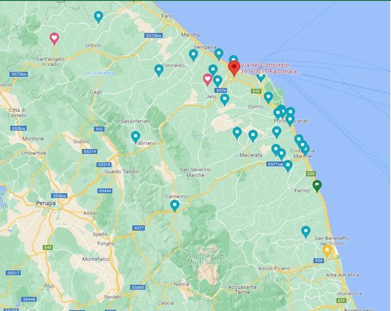Click the SS444 road shield
Image resolution: width=391 pixels, height=311 pixels.
click(x=105, y=191)
